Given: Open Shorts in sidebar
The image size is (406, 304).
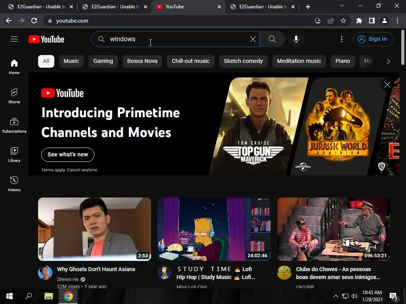Looking at the screenshot, I should tap(14, 96).
